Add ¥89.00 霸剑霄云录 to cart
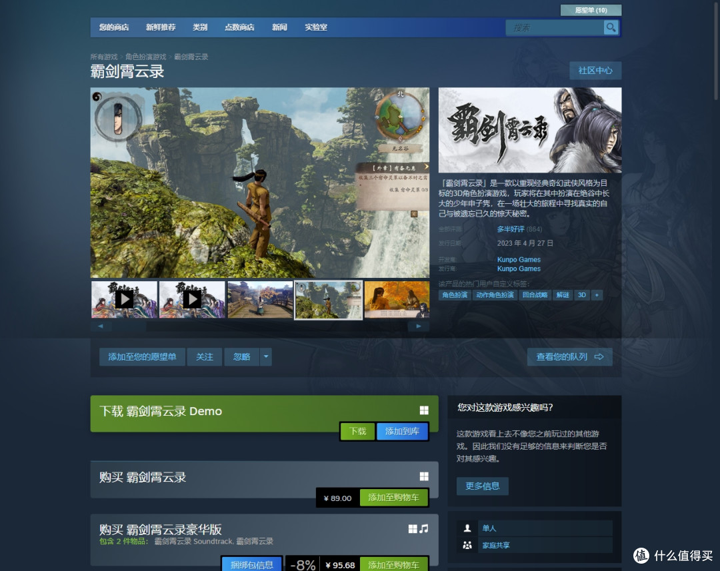 point(393,498)
